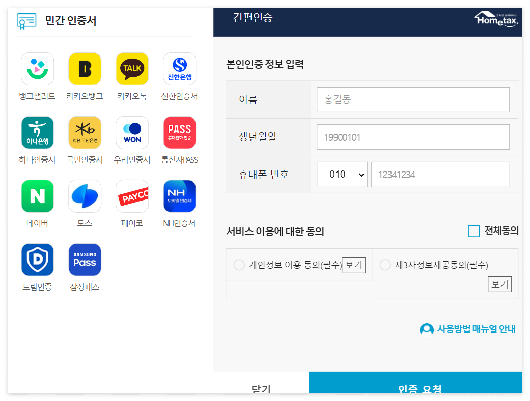
Task: Pick the 우리인증서 WON icon
Action: coord(132,132)
